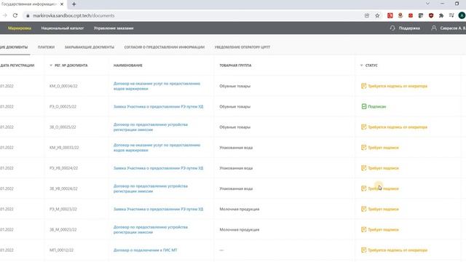The image size is (466, 262).
Task: Click status icon in row КМ_УВ_00033/22
Action: [x=364, y=147]
